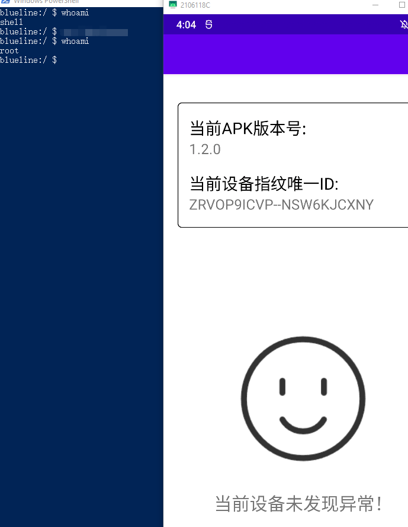Click the first whoami command line in PowerShell
This screenshot has width=408, height=527.
(44, 13)
